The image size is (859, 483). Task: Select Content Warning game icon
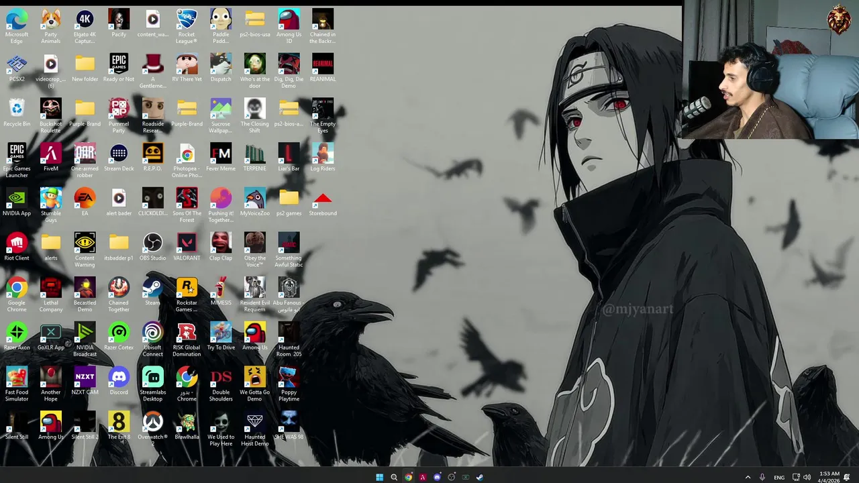(x=85, y=250)
